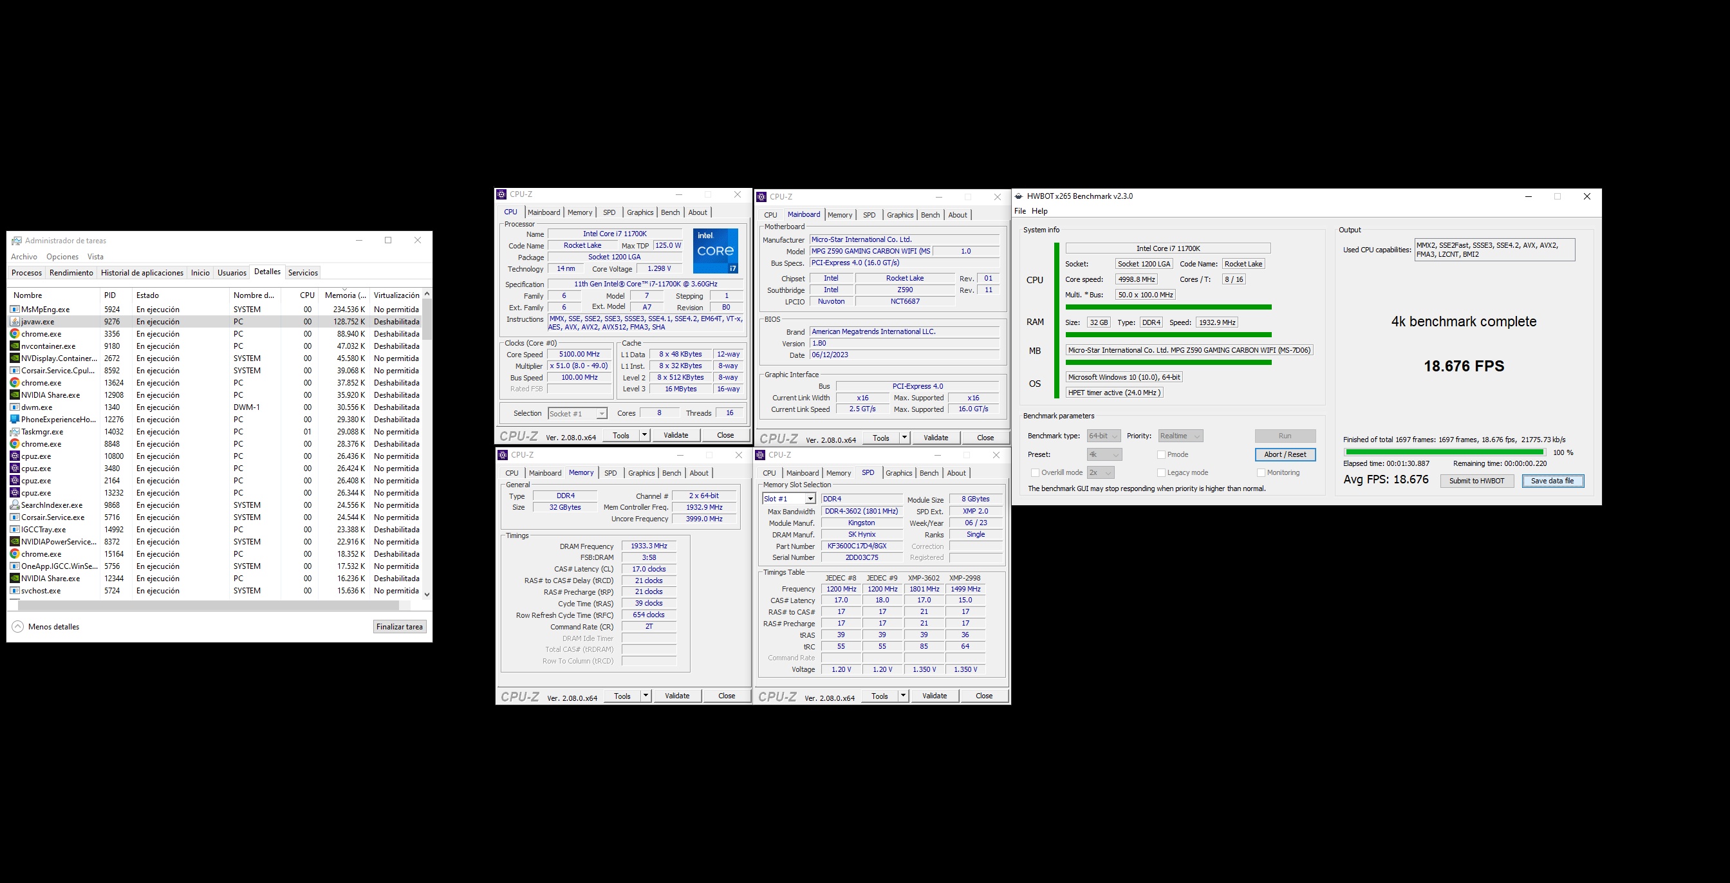Open File menu in HWBOT
This screenshot has height=883, width=1730.
tap(1019, 211)
